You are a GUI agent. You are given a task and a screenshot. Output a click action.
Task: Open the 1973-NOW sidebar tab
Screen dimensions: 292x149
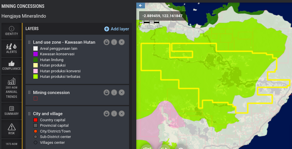click(12, 144)
